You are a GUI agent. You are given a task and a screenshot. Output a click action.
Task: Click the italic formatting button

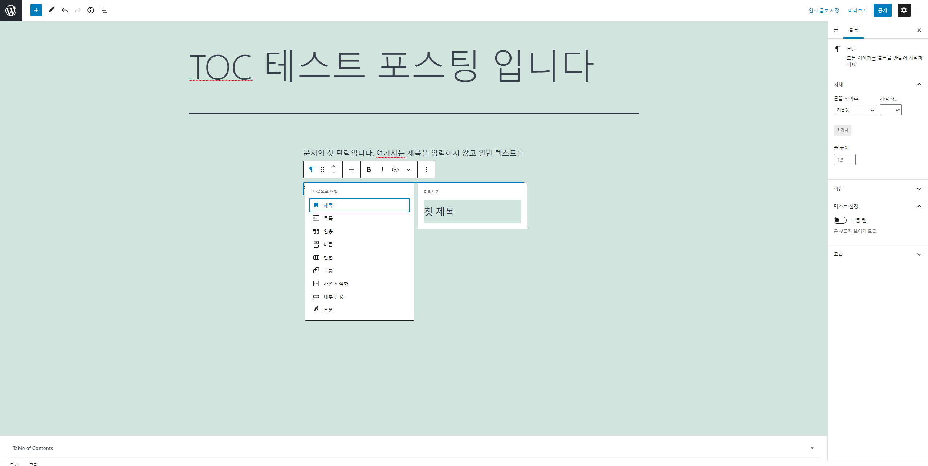(382, 169)
